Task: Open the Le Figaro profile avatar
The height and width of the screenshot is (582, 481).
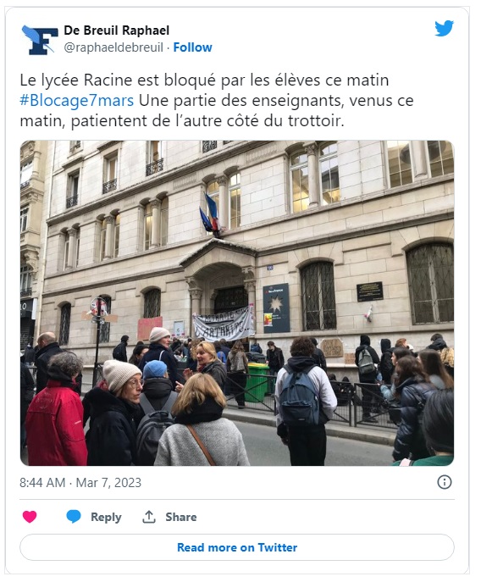Action: pos(40,40)
